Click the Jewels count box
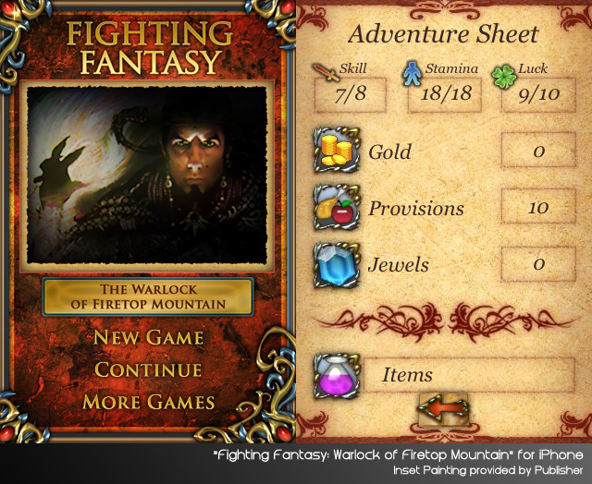Viewport: 592px width, 484px height. point(538,264)
